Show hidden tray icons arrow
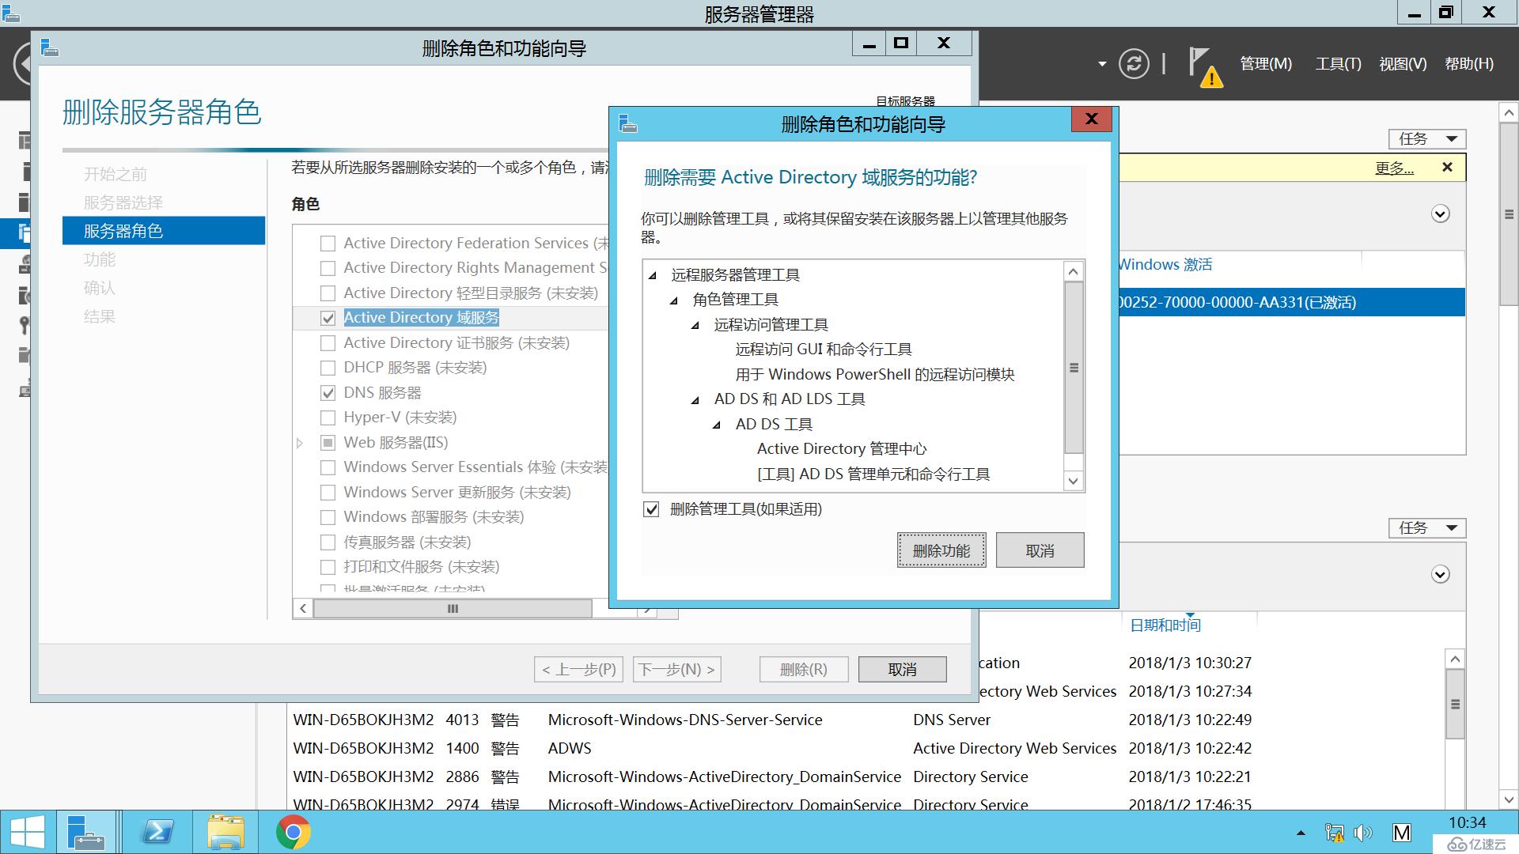 pos(1301,833)
